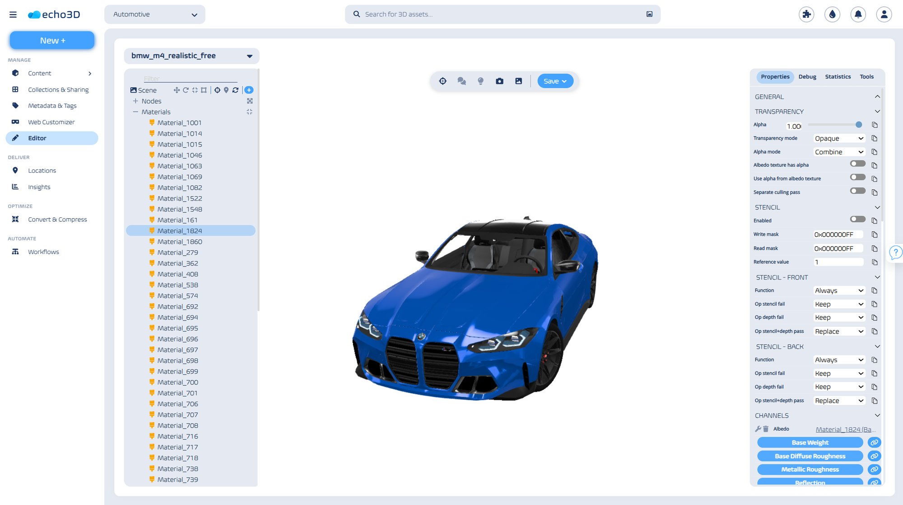The height and width of the screenshot is (505, 903).
Task: Open the Material_1824 albedo link
Action: (x=846, y=429)
